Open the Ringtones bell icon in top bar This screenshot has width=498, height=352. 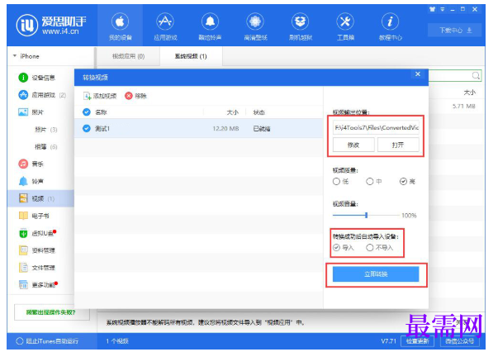210,22
